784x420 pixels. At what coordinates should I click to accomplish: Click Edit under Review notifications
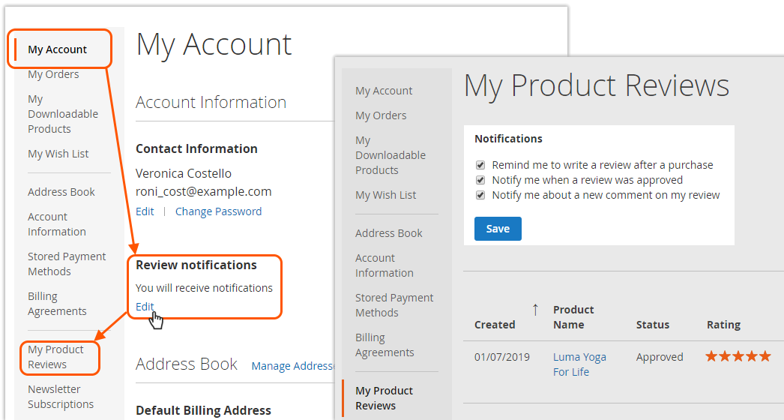pyautogui.click(x=145, y=306)
